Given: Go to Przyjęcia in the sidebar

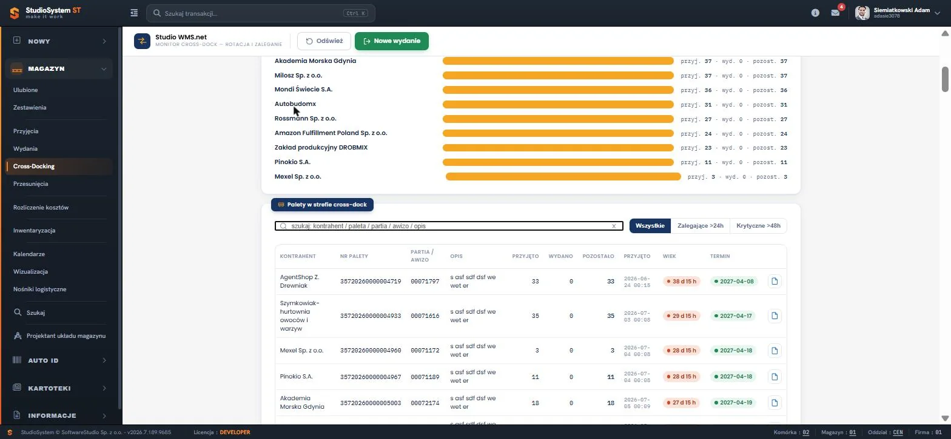Looking at the screenshot, I should point(26,131).
